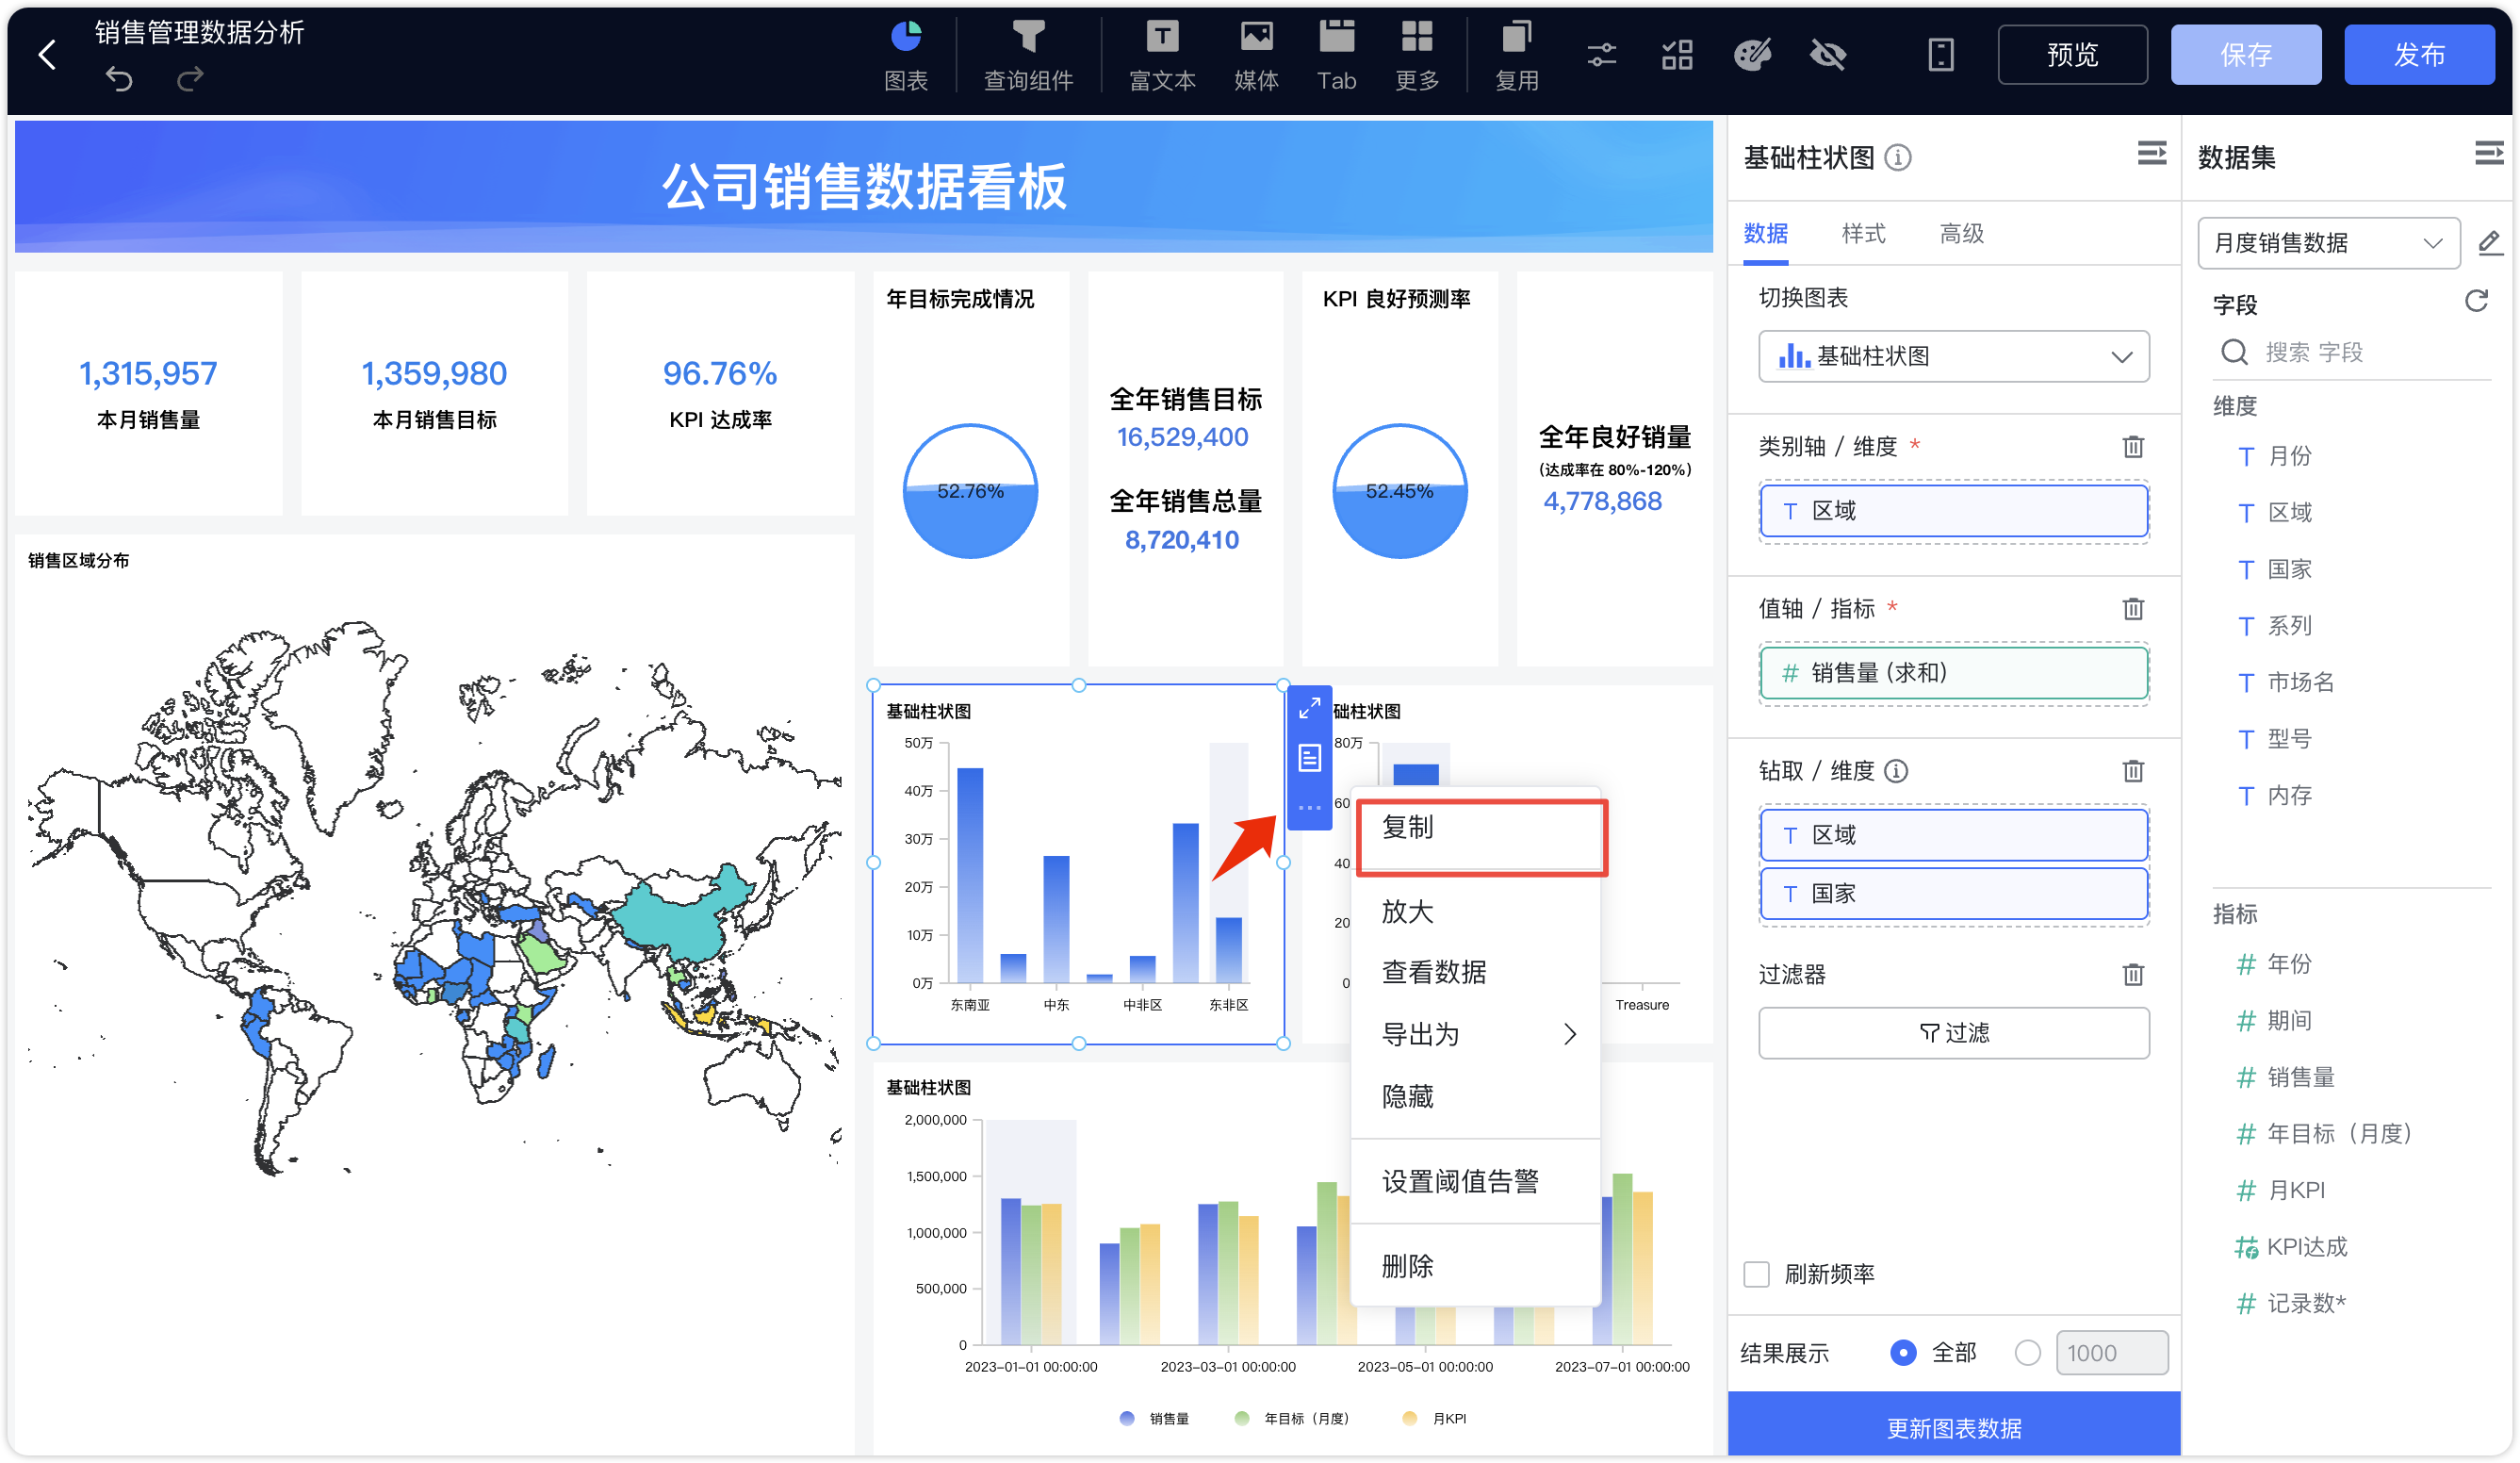This screenshot has width=2520, height=1463.
Task: Choose 删除 from context menu
Action: [1476, 1266]
